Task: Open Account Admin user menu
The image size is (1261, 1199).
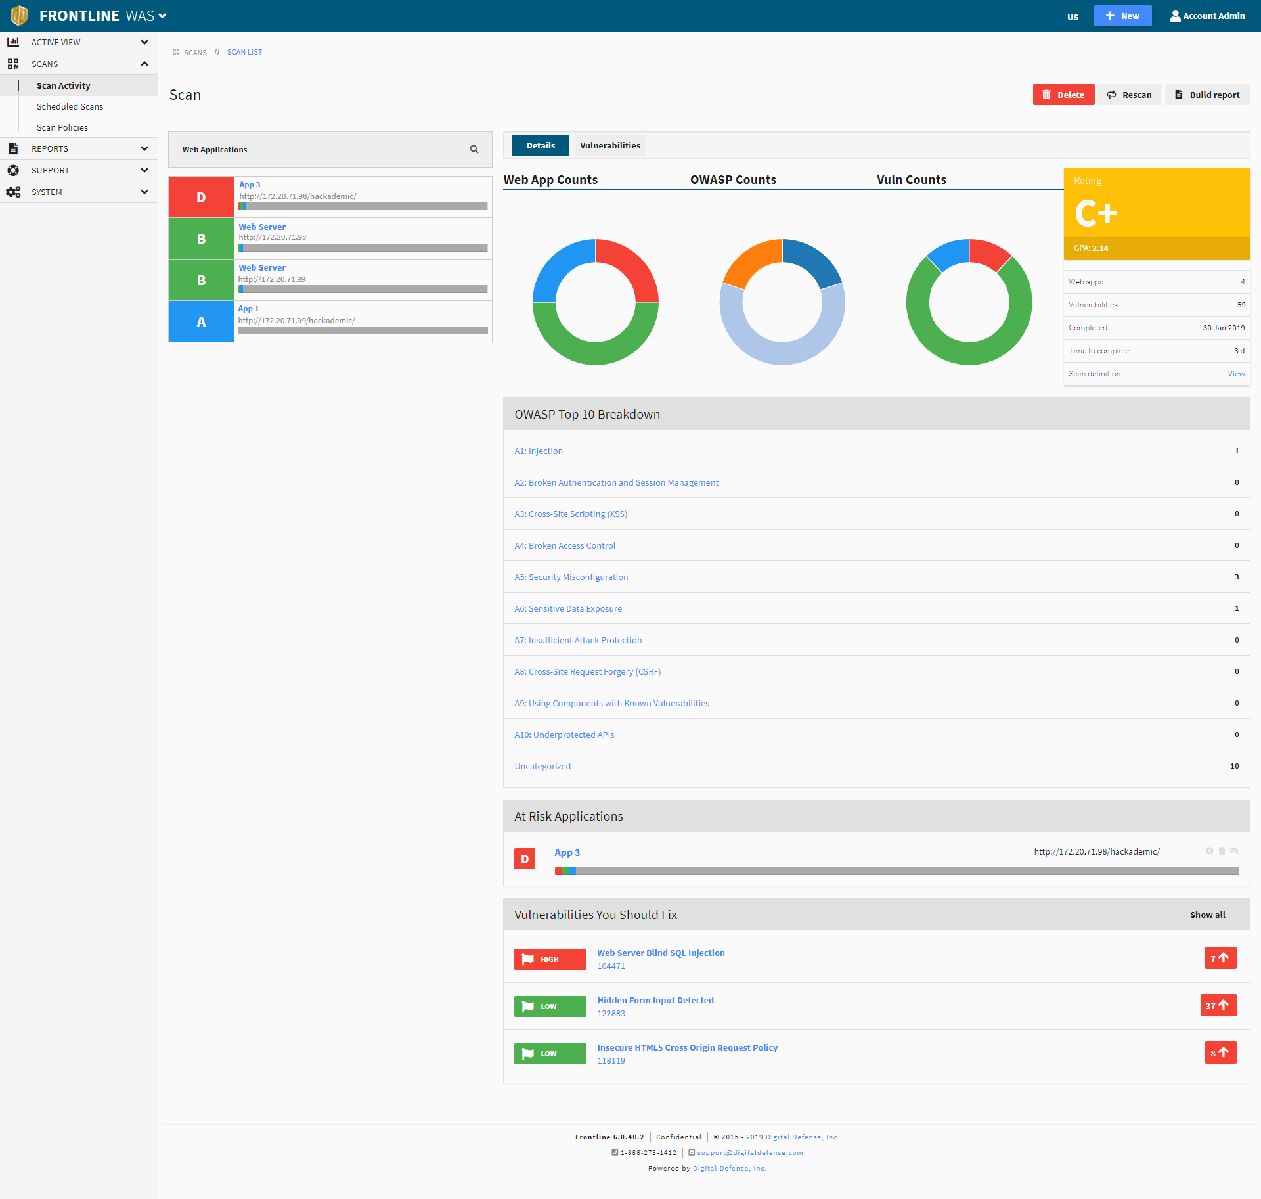Action: coord(1207,16)
